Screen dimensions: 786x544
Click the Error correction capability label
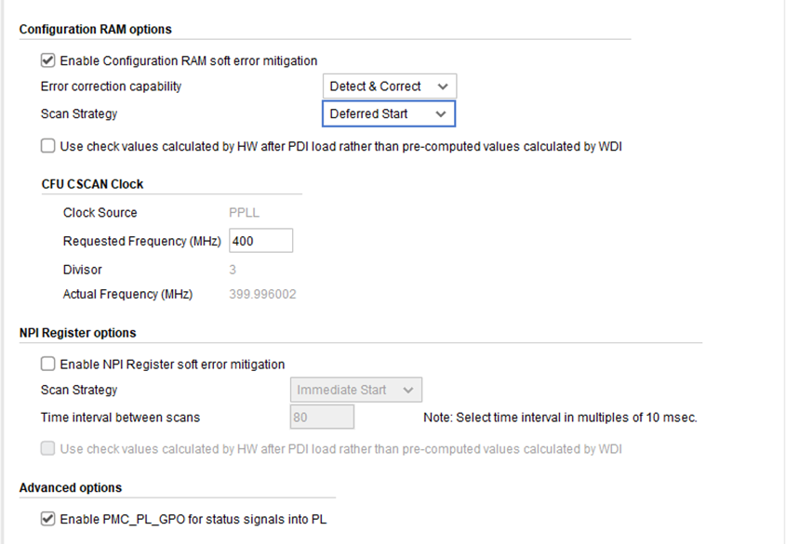(x=112, y=86)
